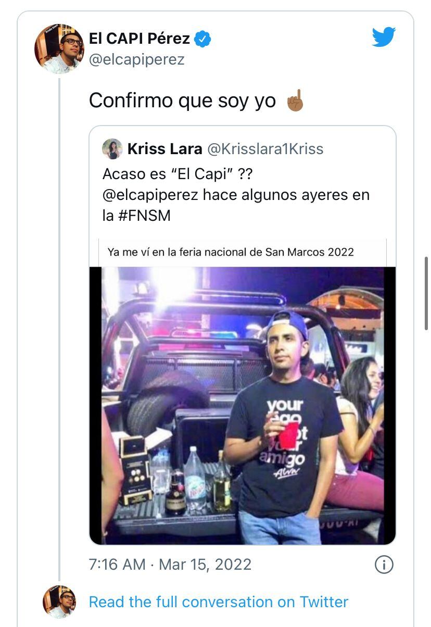Click the blue verified badge

click(202, 39)
